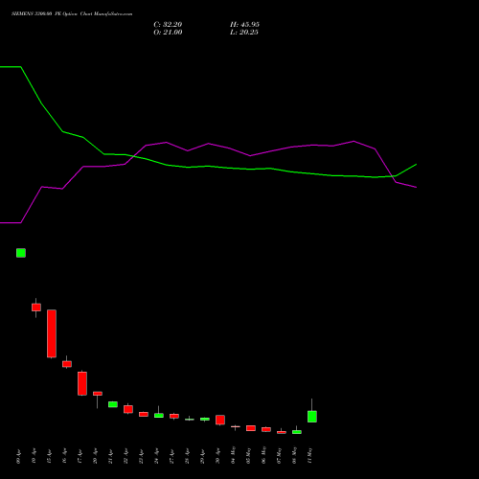479x479 pixels.
Task: Click the 15 Apr date label
Action: pos(49,456)
